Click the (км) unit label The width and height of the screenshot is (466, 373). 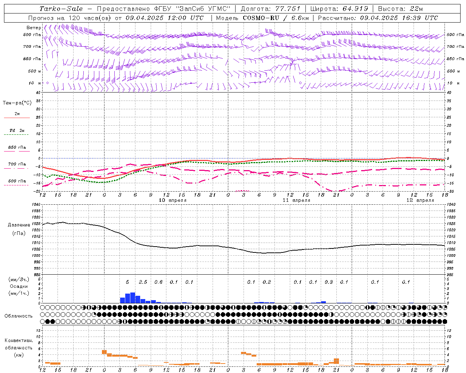[x=19, y=355]
